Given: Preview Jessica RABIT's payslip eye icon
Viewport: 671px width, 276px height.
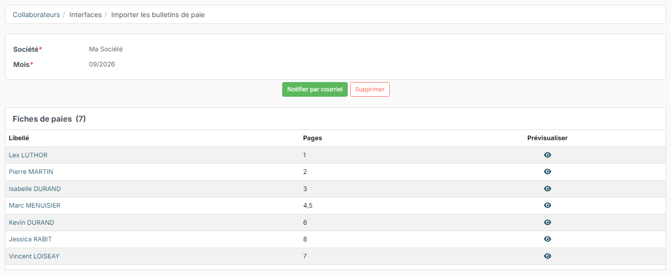Looking at the screenshot, I should [547, 239].
